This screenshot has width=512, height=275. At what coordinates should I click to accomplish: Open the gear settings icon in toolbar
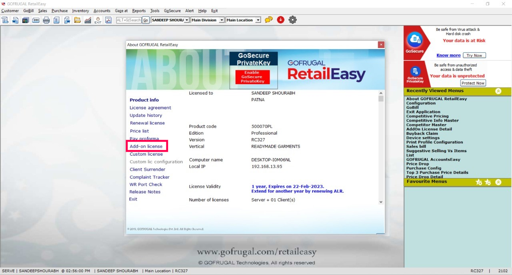[x=293, y=20]
